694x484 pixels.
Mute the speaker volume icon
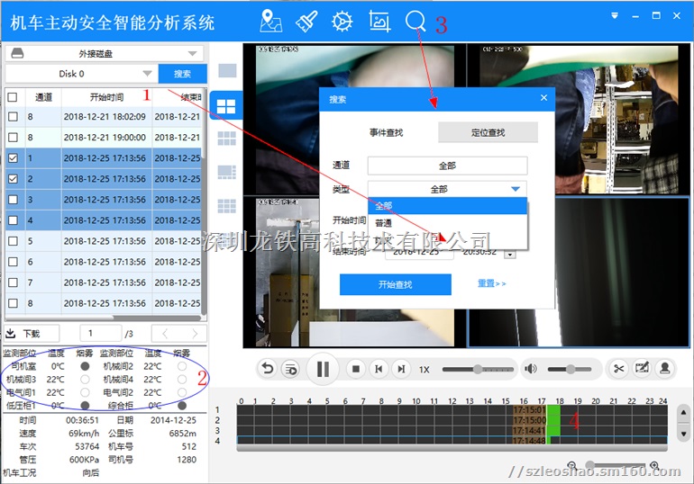coord(530,369)
